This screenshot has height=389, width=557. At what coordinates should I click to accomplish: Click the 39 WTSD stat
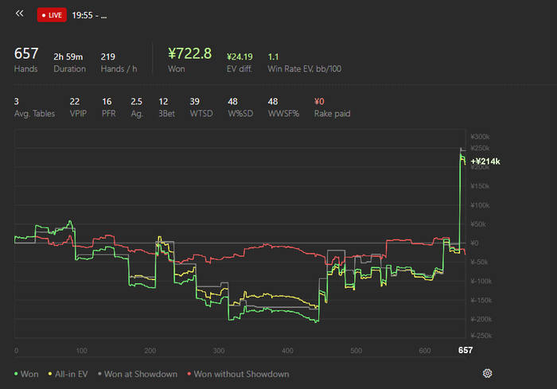tap(201, 107)
